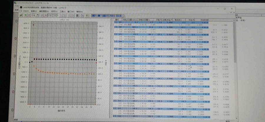The width and height of the screenshot is (265, 122).
Task: Open the 帮助(H) menu
Action: click(x=79, y=11)
